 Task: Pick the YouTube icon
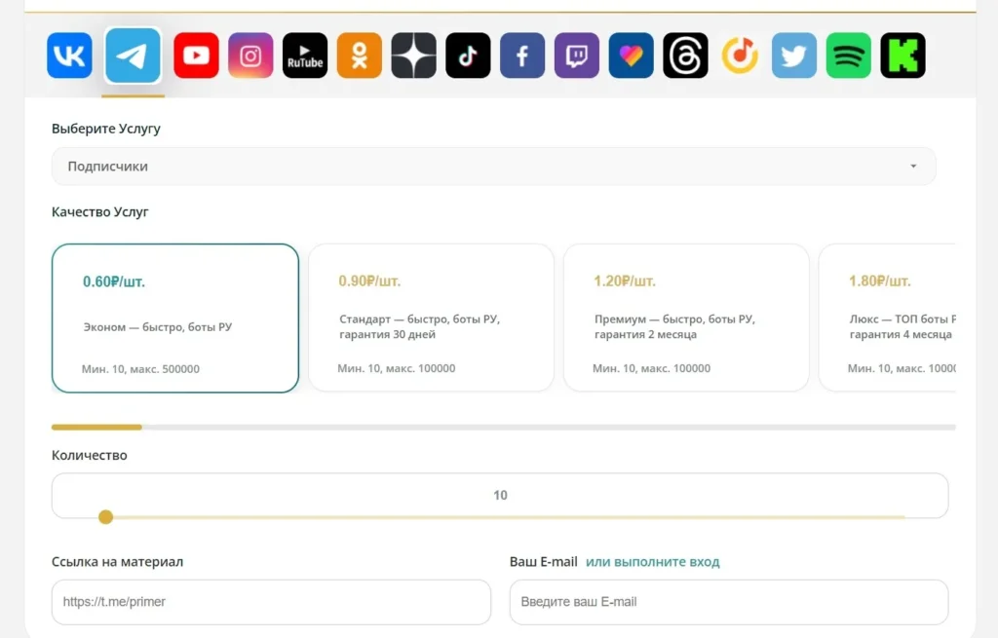196,56
